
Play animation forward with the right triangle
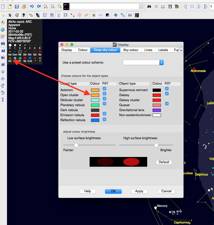(x=199, y=7)
